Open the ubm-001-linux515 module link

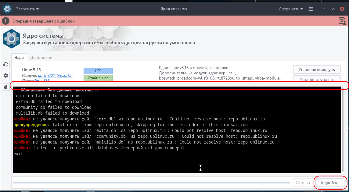[x=55, y=75]
